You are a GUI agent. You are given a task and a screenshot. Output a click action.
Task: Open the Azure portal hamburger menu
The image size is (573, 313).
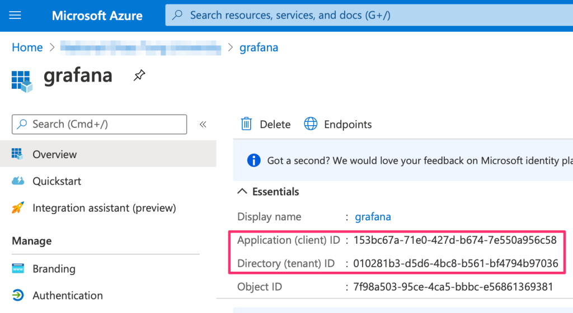(15, 15)
